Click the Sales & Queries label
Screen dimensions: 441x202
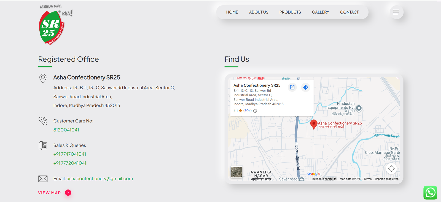click(x=70, y=145)
